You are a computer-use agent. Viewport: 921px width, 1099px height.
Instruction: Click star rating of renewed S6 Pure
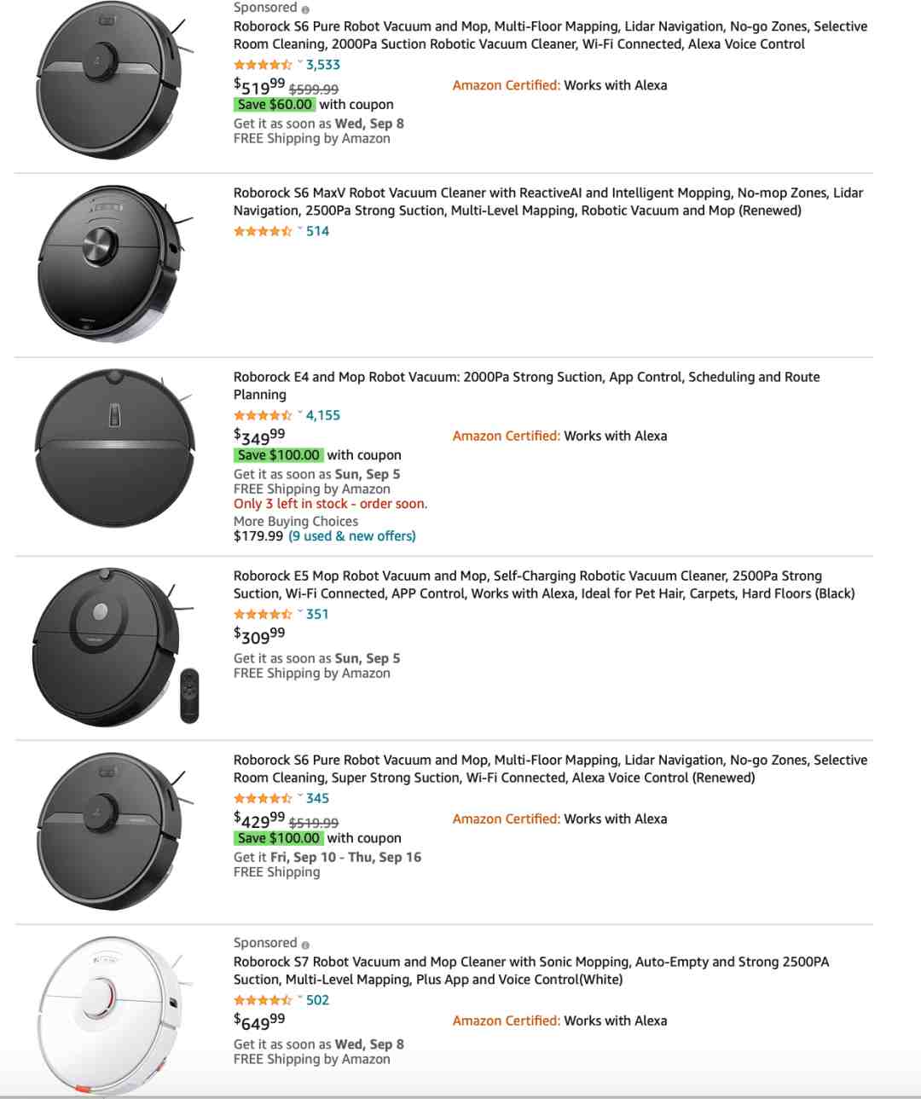[x=263, y=798]
